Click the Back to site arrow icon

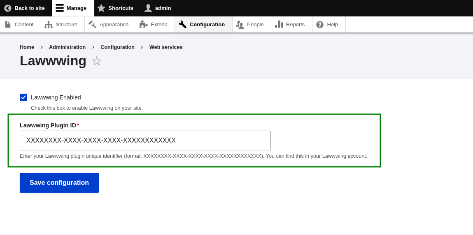(8, 8)
